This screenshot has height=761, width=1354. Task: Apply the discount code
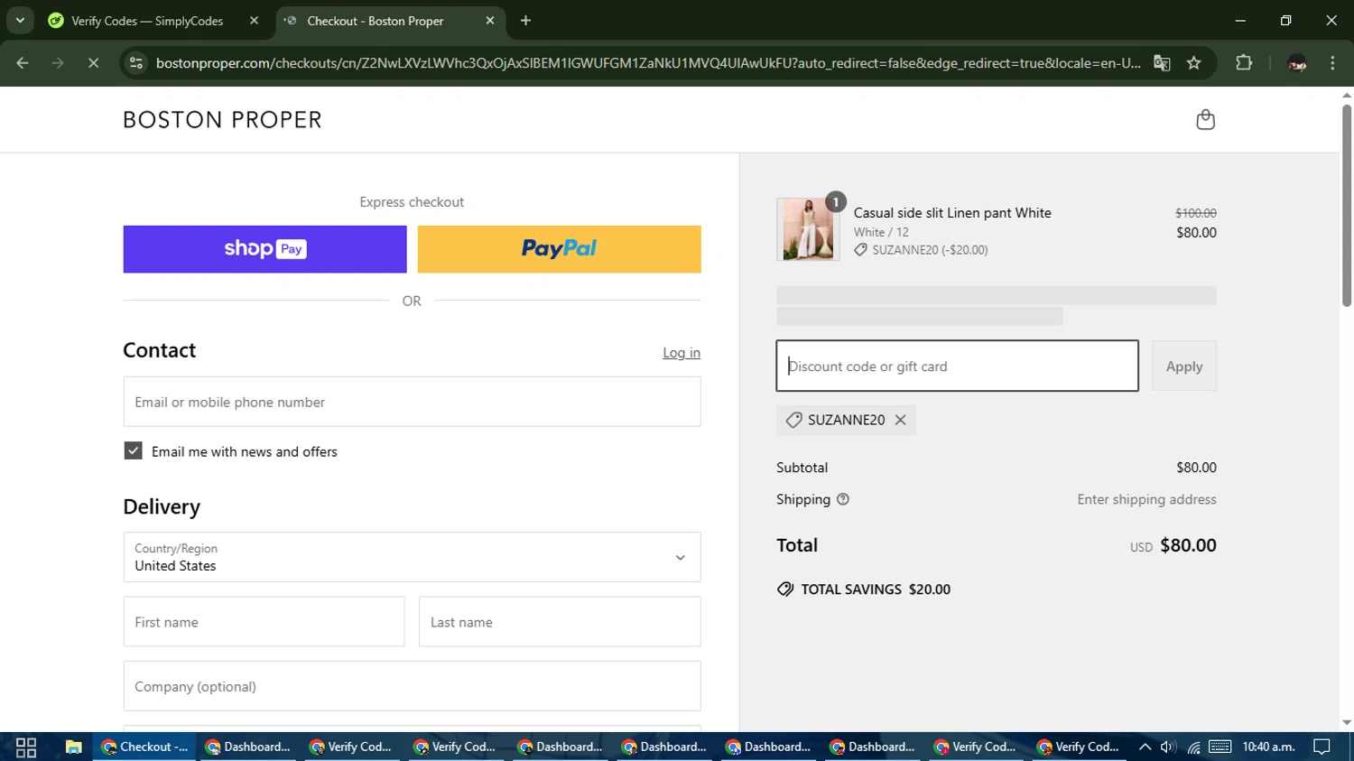(x=1184, y=366)
